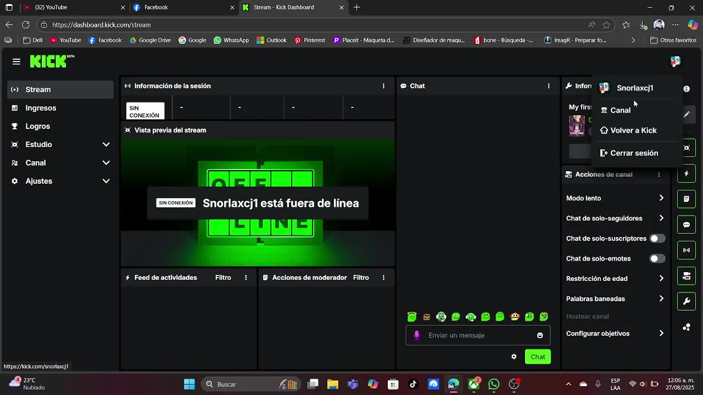Choose Cerrar sesión in profile menu
Viewport: 703px width, 395px height.
[637, 153]
